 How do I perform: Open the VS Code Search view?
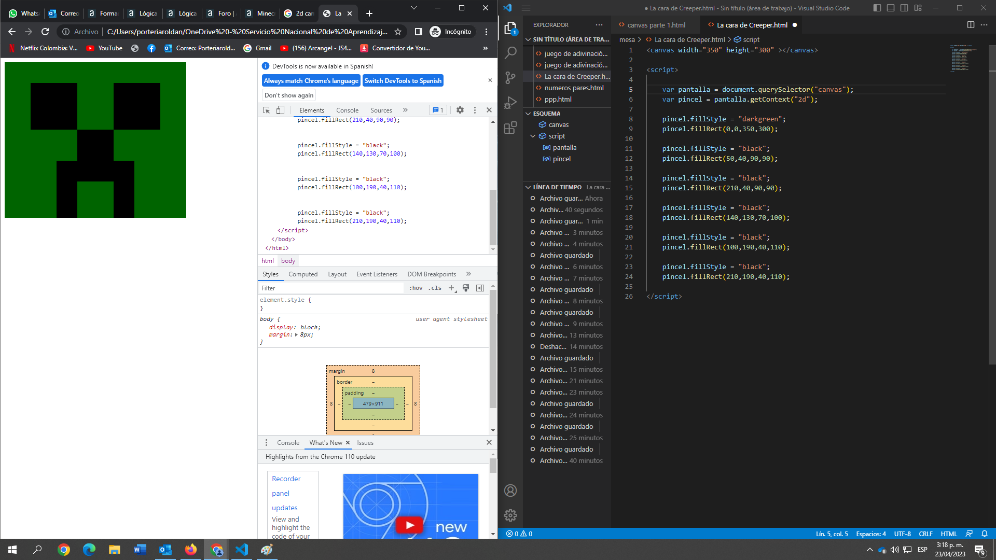(510, 53)
